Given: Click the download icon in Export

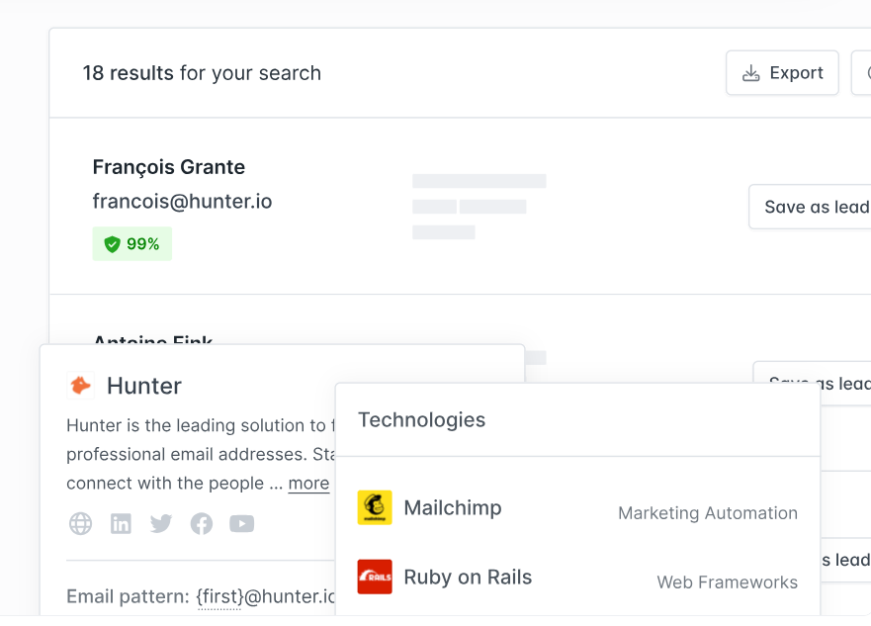Looking at the screenshot, I should tap(751, 73).
